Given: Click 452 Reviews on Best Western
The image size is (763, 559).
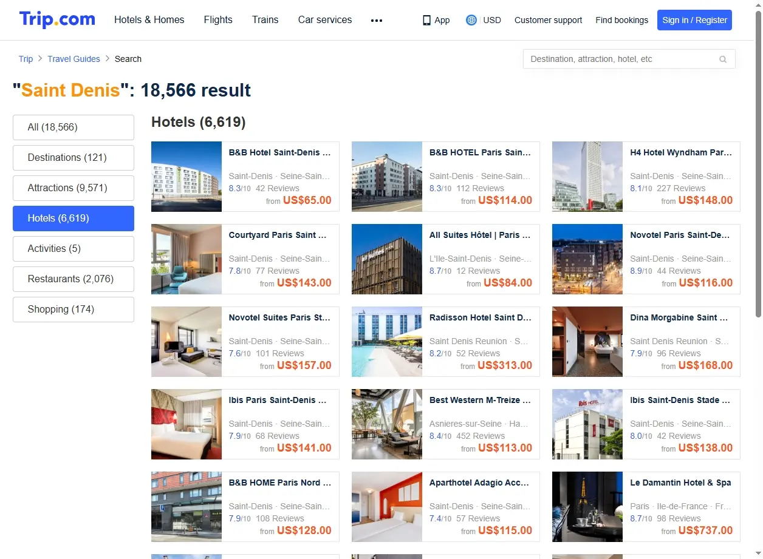Looking at the screenshot, I should 480,436.
